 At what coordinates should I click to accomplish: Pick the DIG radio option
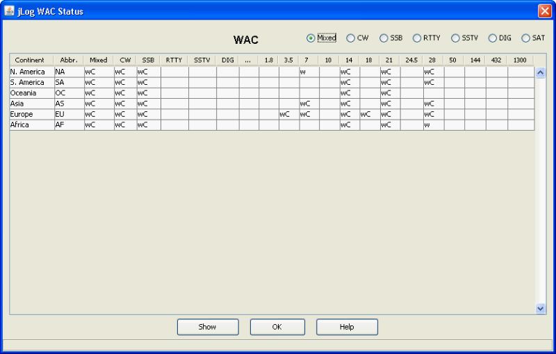(493, 38)
